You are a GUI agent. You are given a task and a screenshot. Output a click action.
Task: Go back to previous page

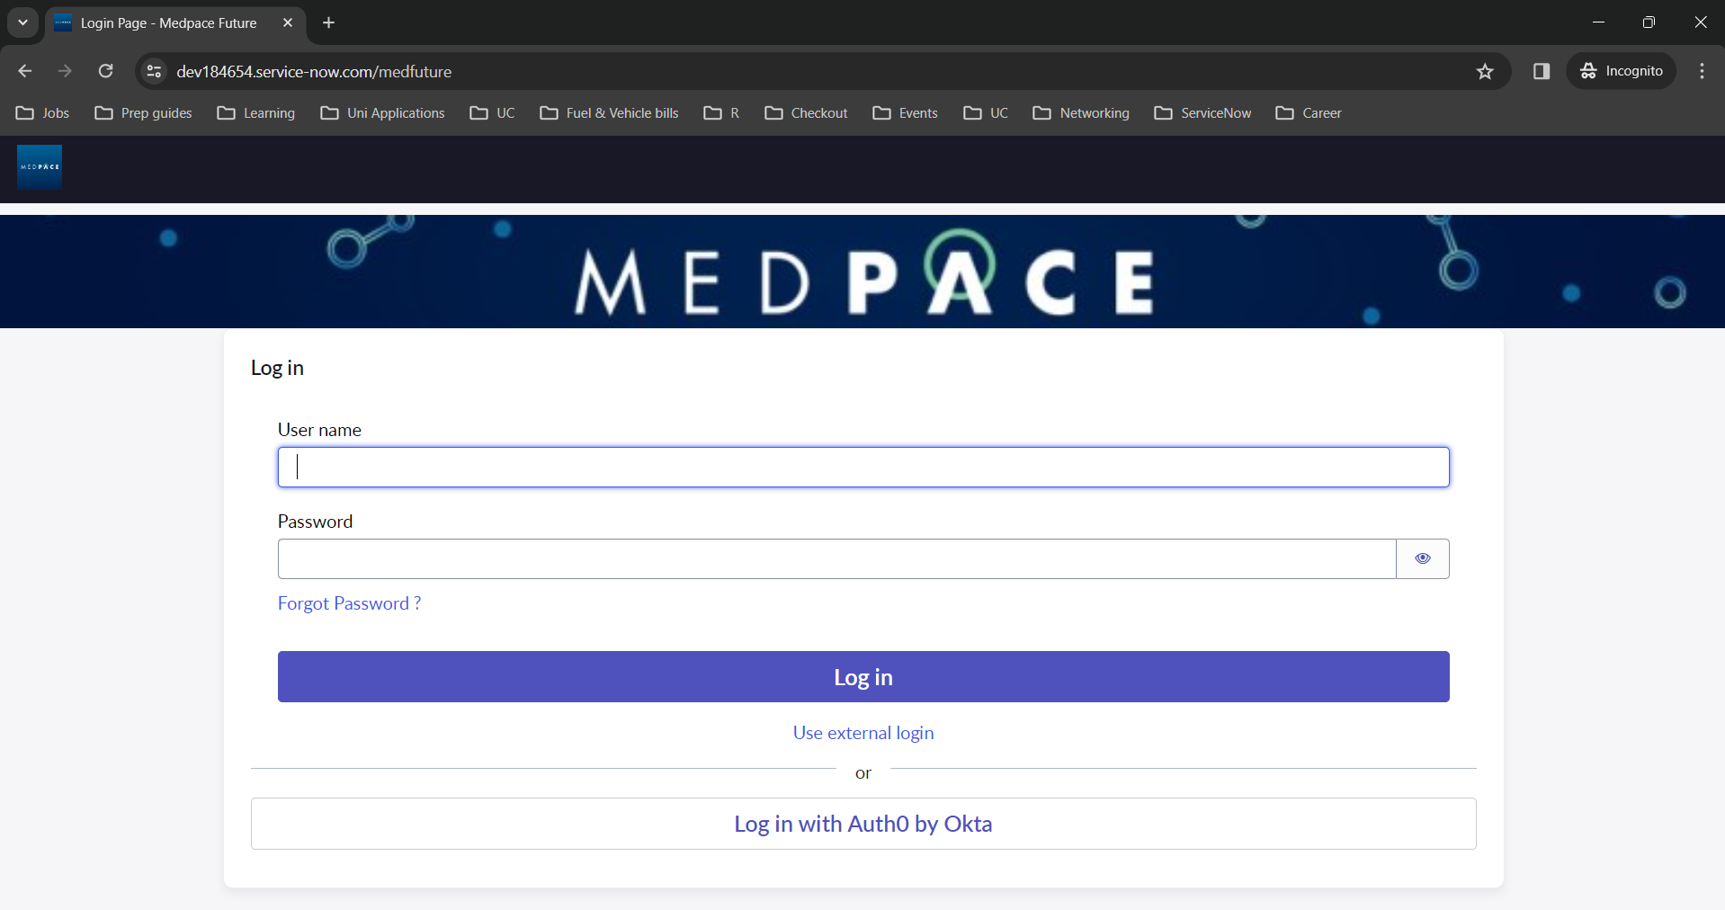coord(24,71)
